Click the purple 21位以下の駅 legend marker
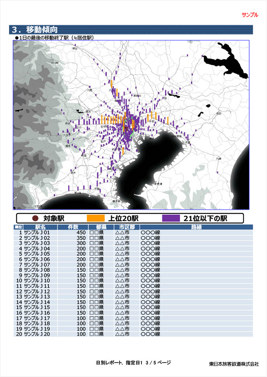Screen dimensions: 267x377 [x=171, y=217]
